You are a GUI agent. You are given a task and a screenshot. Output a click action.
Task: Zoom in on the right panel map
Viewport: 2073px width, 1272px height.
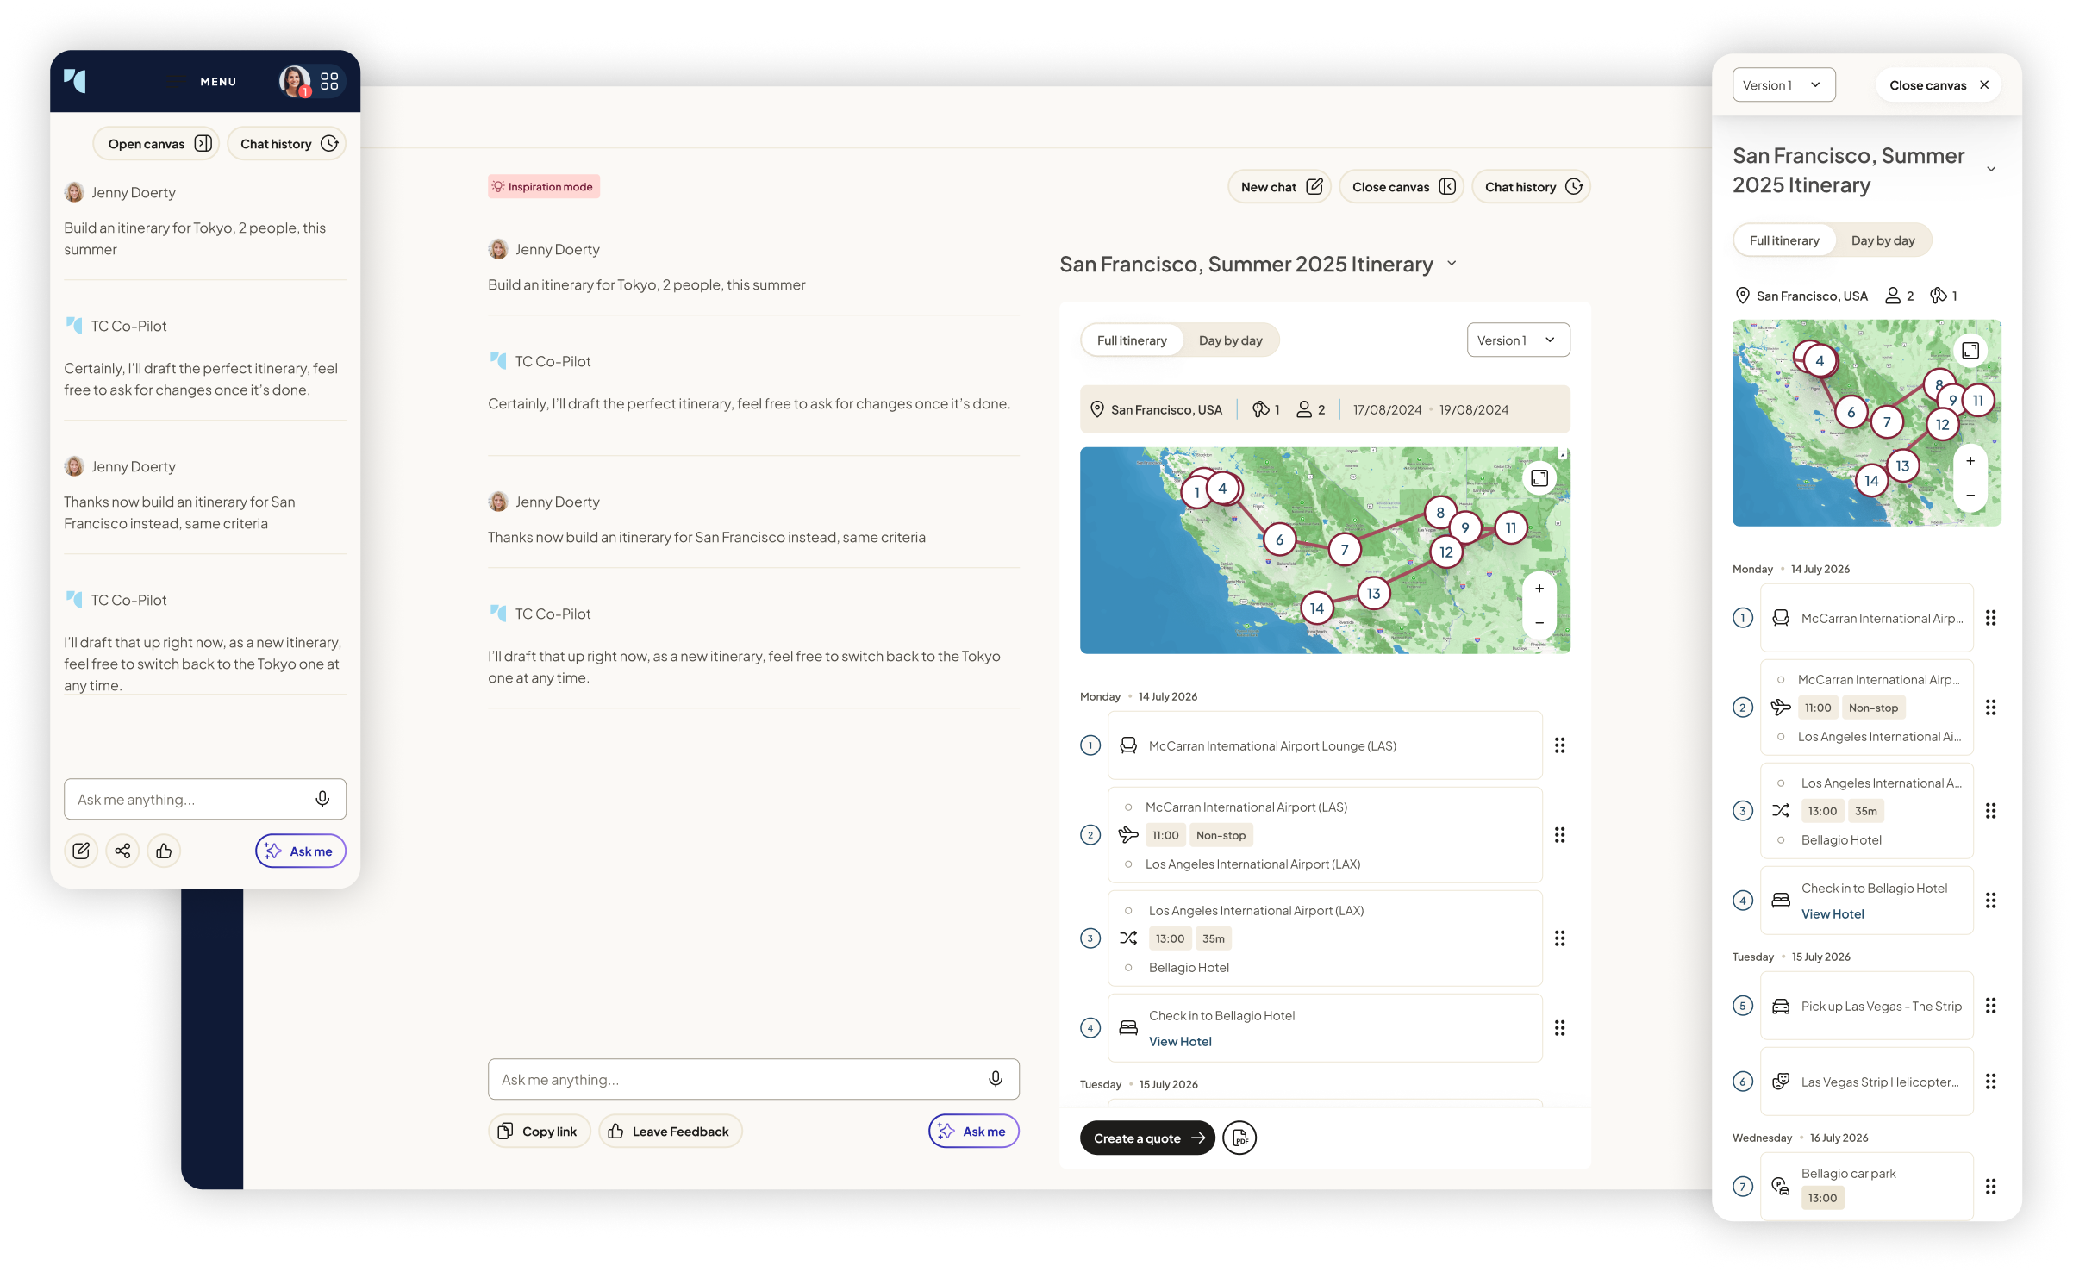1970,461
